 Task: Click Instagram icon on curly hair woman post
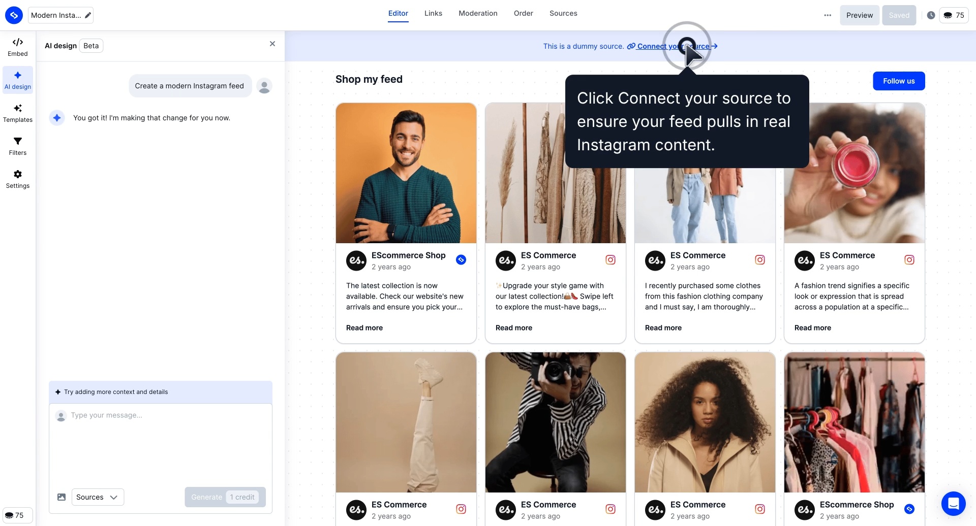(760, 509)
